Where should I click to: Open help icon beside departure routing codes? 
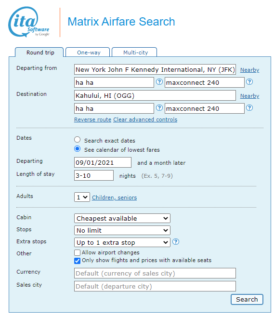coord(159,82)
